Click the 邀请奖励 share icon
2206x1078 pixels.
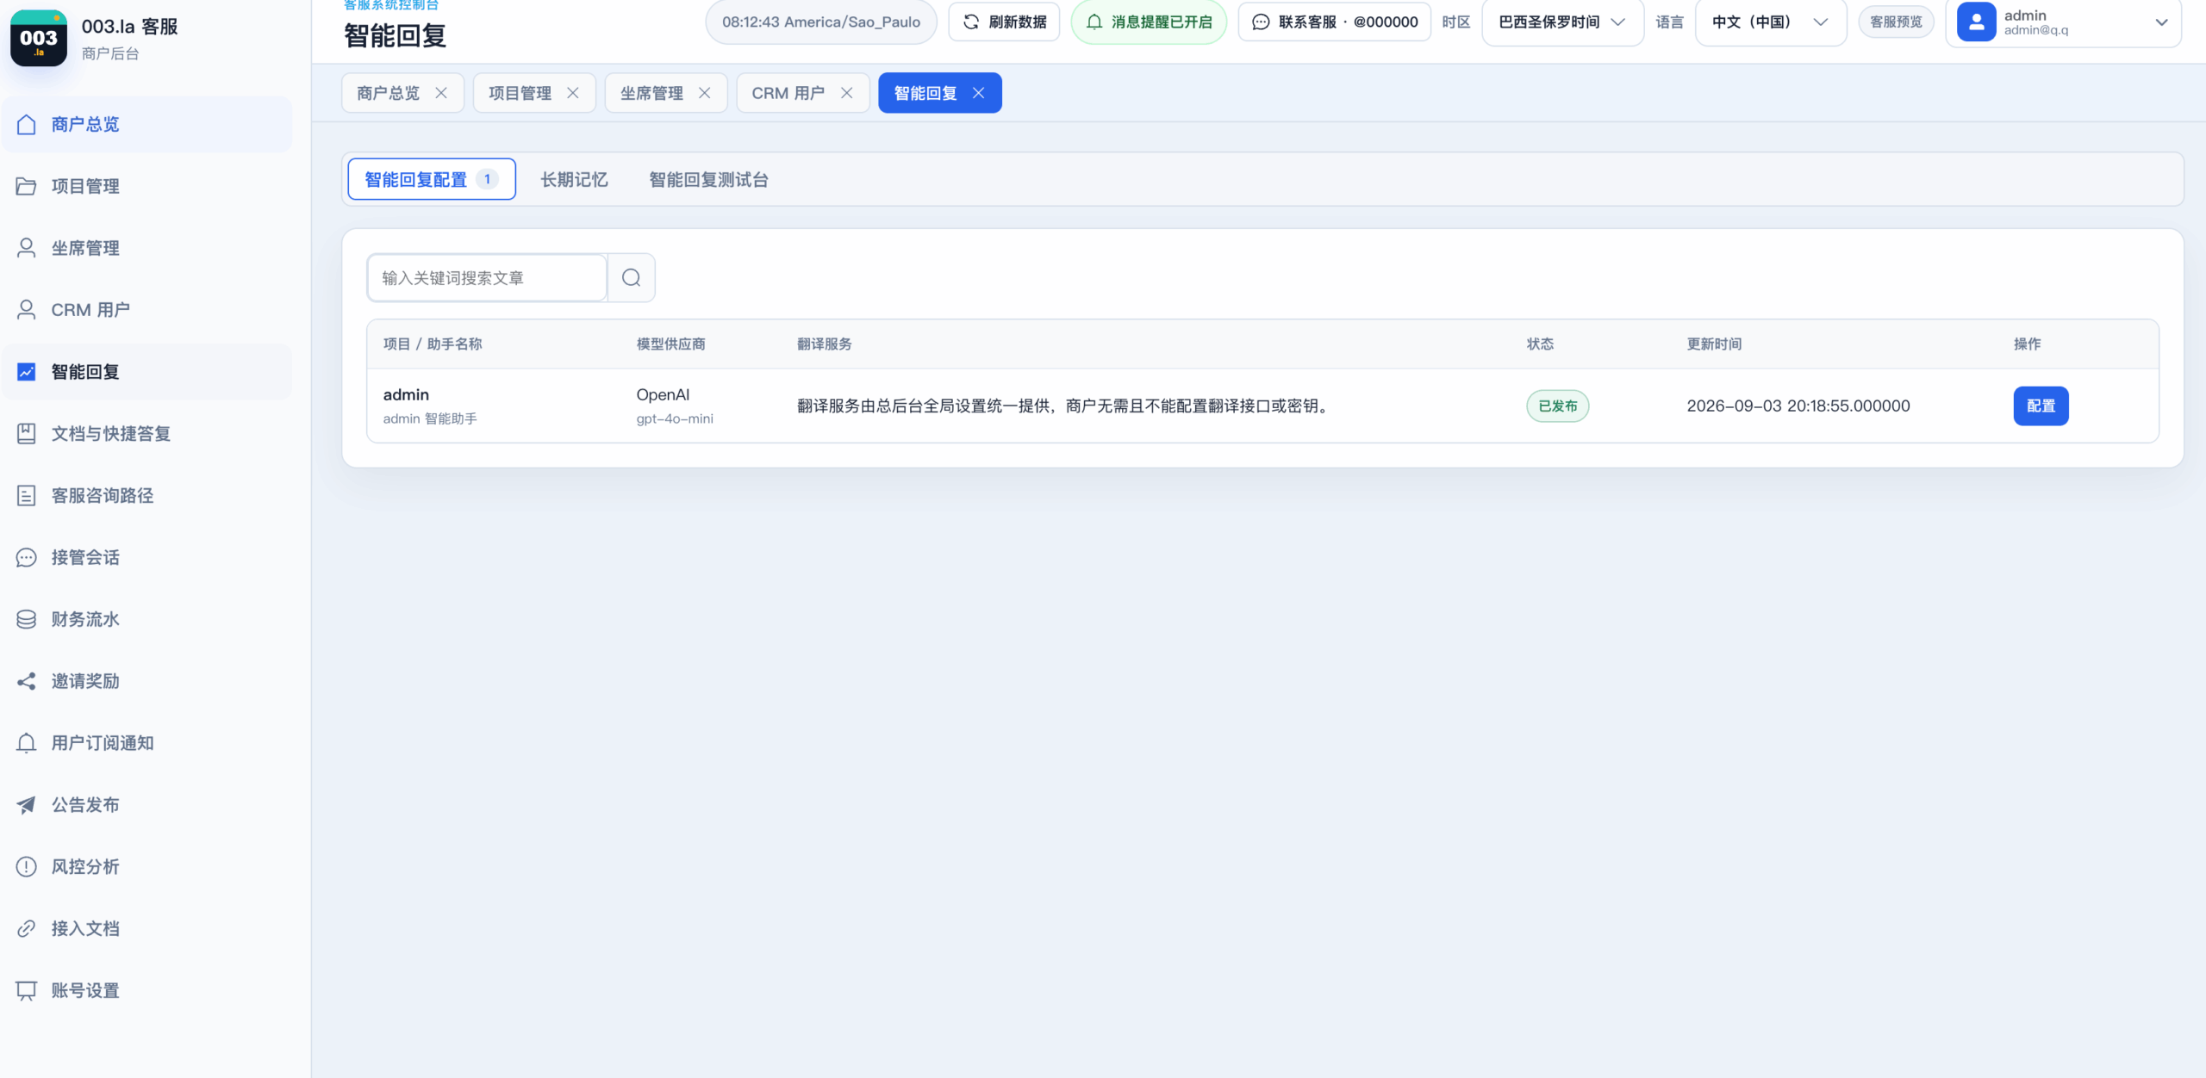coord(27,681)
